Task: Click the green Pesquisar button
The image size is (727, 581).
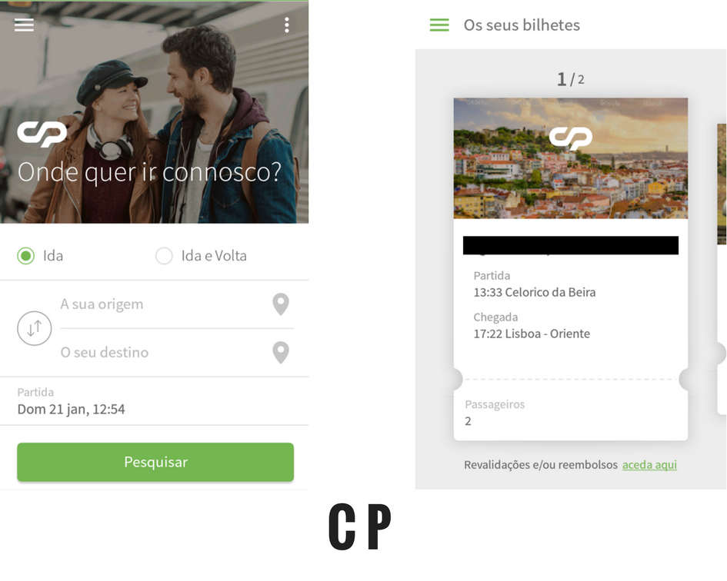Action: (155, 462)
